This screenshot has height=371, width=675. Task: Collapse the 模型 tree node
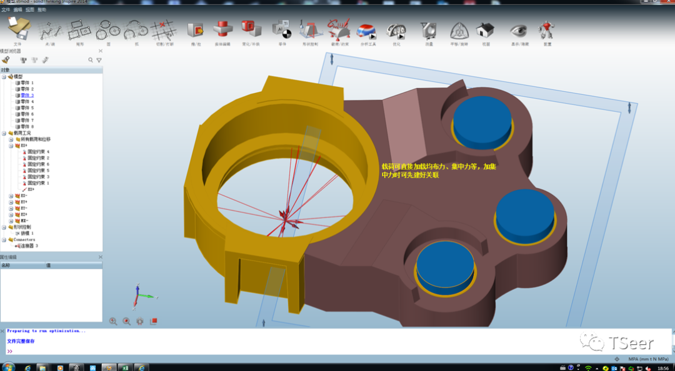[4, 77]
